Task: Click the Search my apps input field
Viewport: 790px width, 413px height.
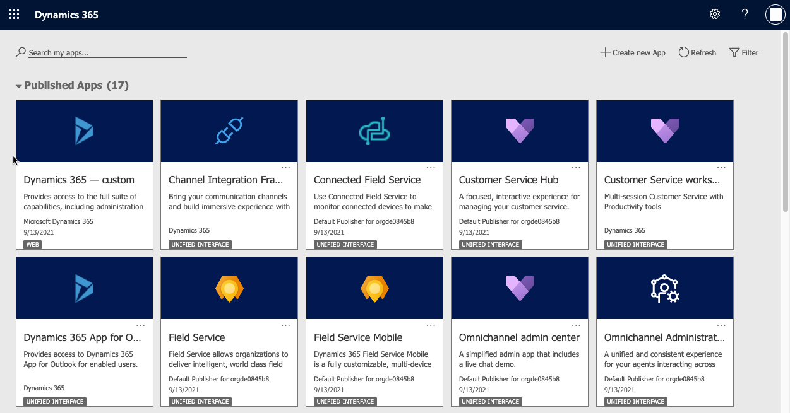Action: click(x=107, y=53)
